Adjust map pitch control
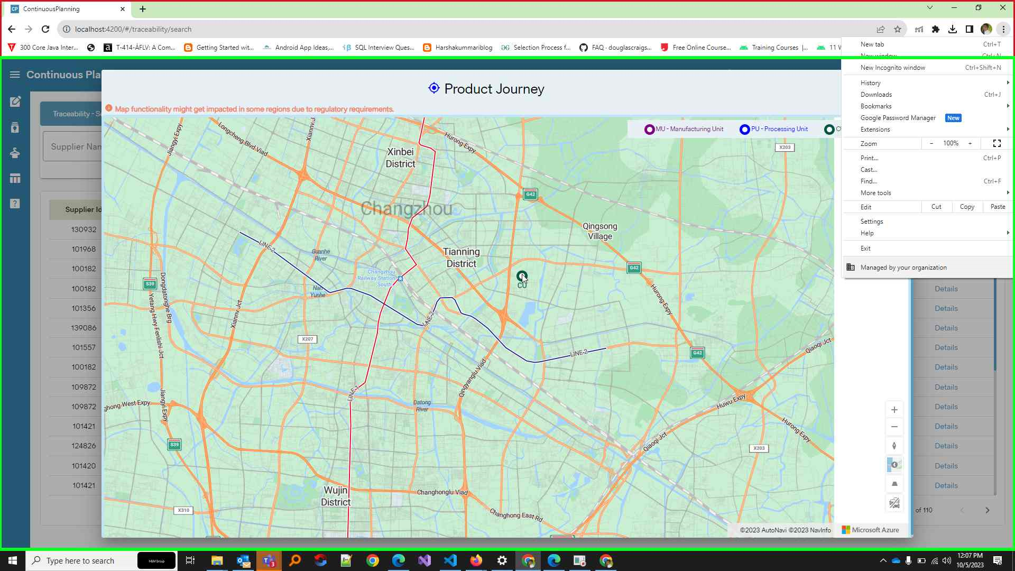 894,484
